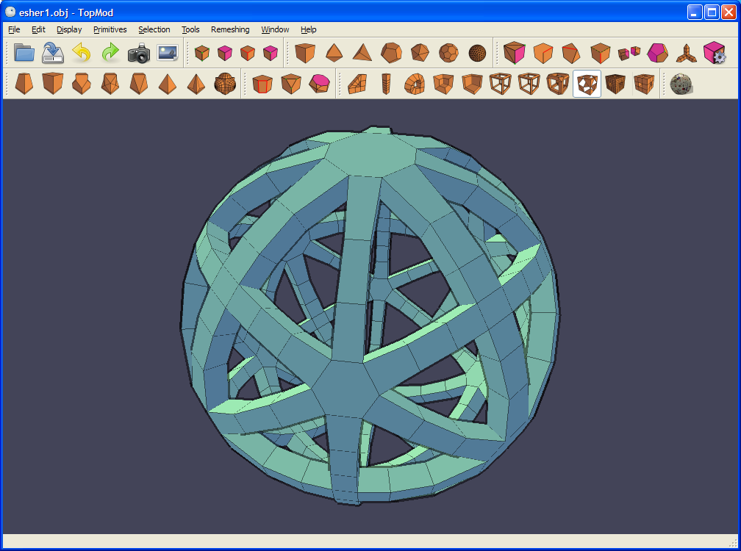The height and width of the screenshot is (551, 741).
Task: Create a dodecahedron primitive
Action: tap(391, 53)
